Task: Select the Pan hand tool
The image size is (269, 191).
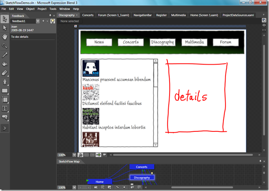Action: click(x=5, y=37)
